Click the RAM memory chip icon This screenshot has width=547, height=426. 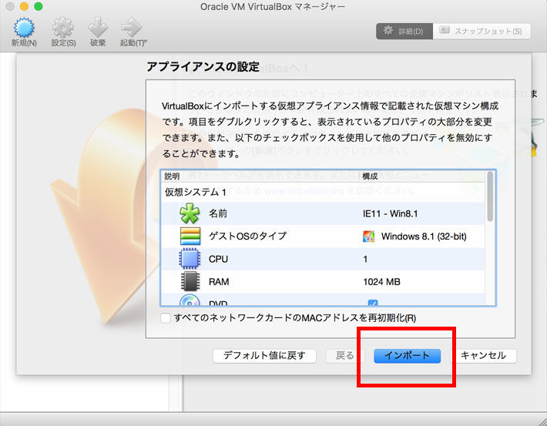(190, 282)
